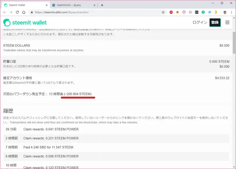Click the browser forward arrow
236x169 pixels.
pos(11,12)
